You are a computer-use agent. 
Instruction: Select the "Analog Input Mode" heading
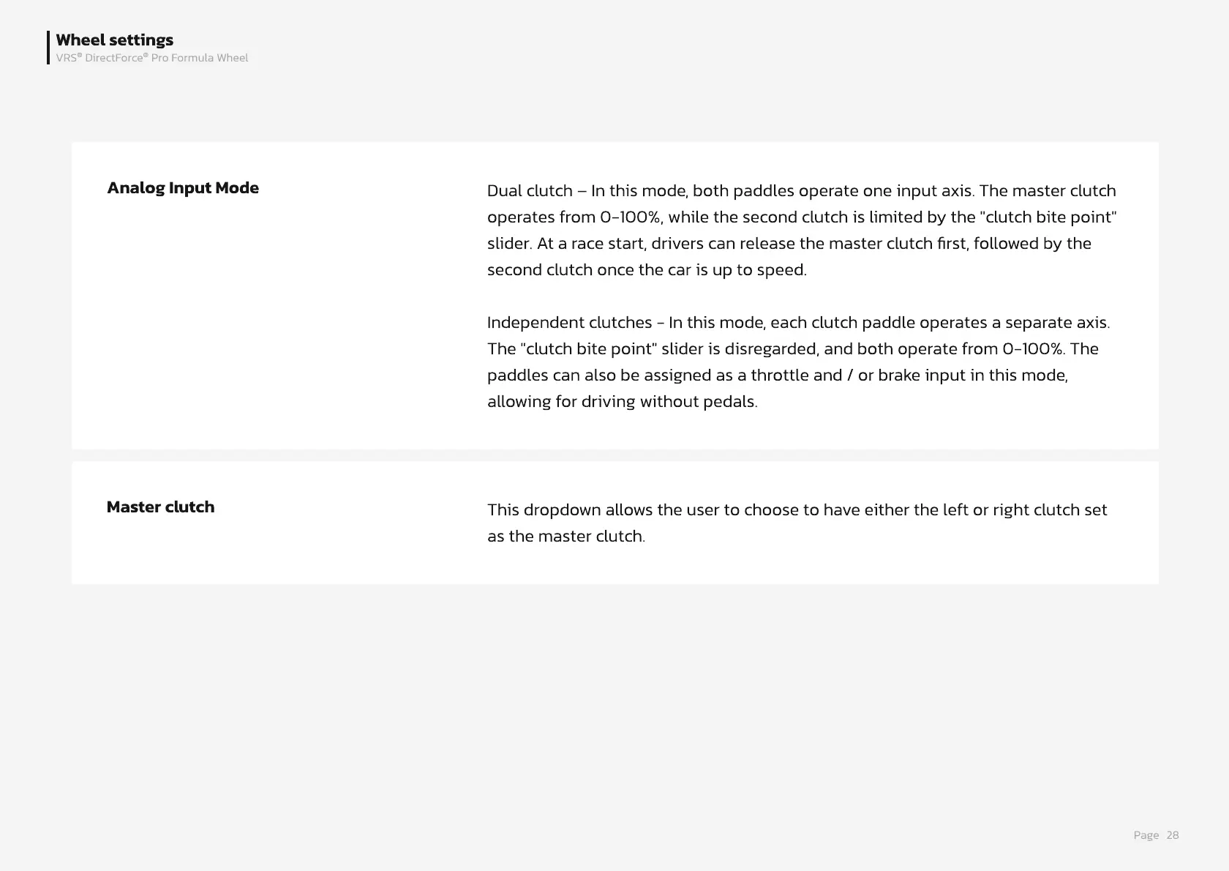point(183,188)
